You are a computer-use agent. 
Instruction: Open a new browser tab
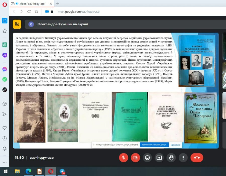coord(58,4)
